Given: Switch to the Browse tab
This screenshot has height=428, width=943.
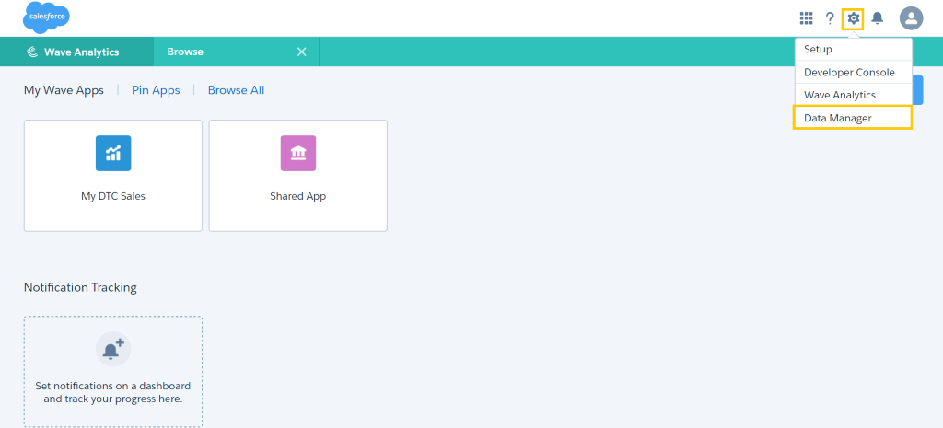Looking at the screenshot, I should [x=237, y=52].
